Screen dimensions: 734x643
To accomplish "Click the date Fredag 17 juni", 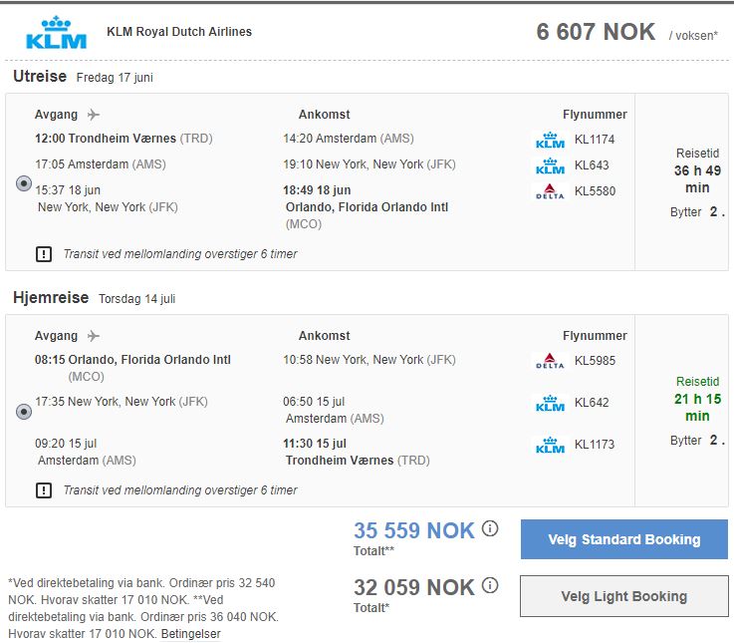I will (115, 78).
